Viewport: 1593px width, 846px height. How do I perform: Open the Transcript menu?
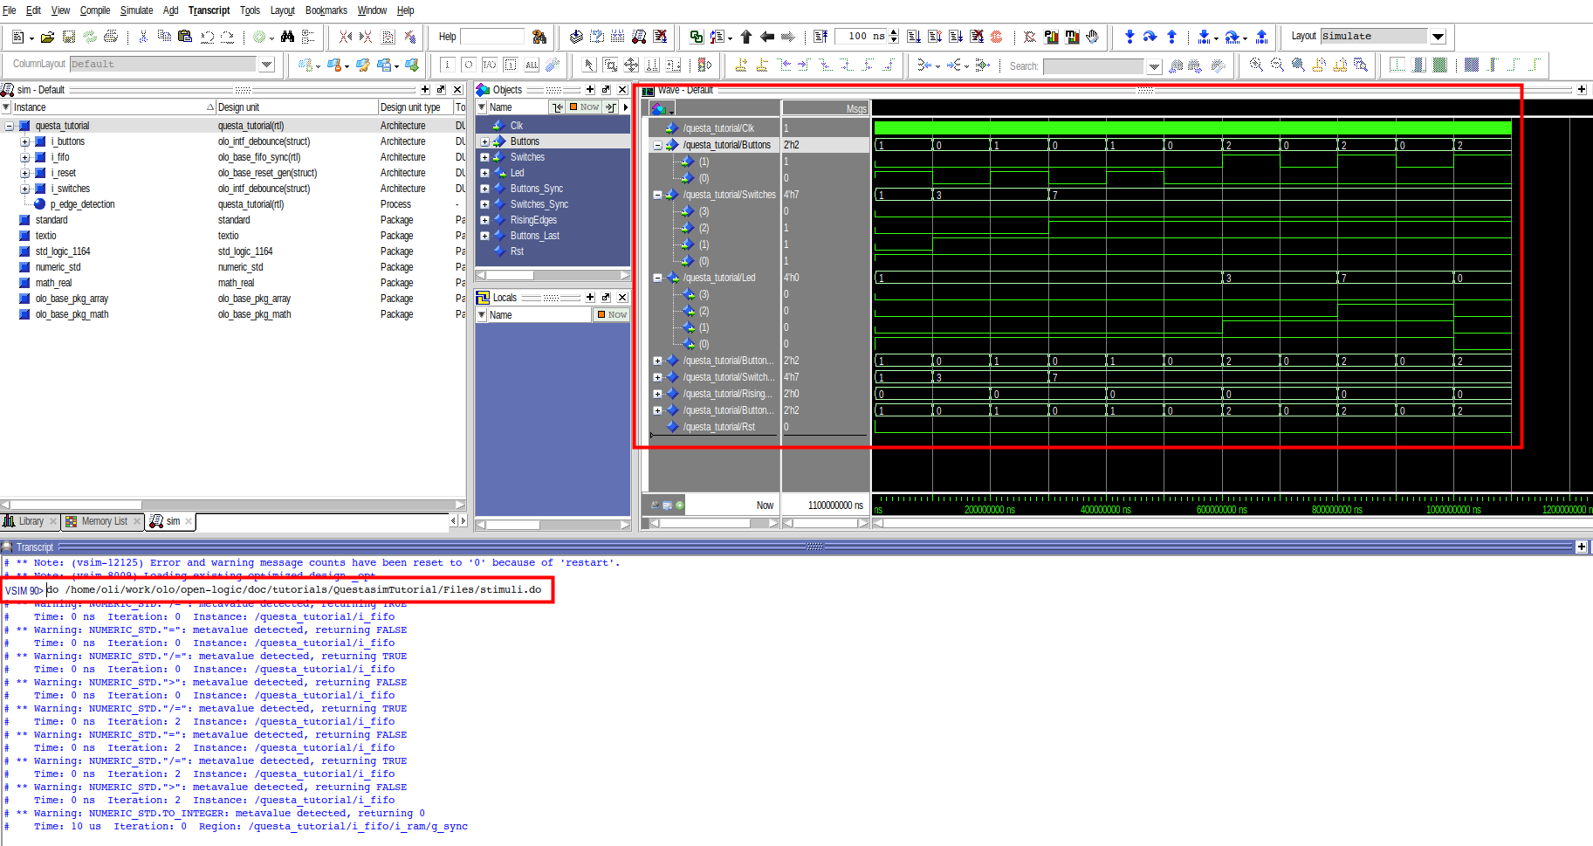coord(209,10)
